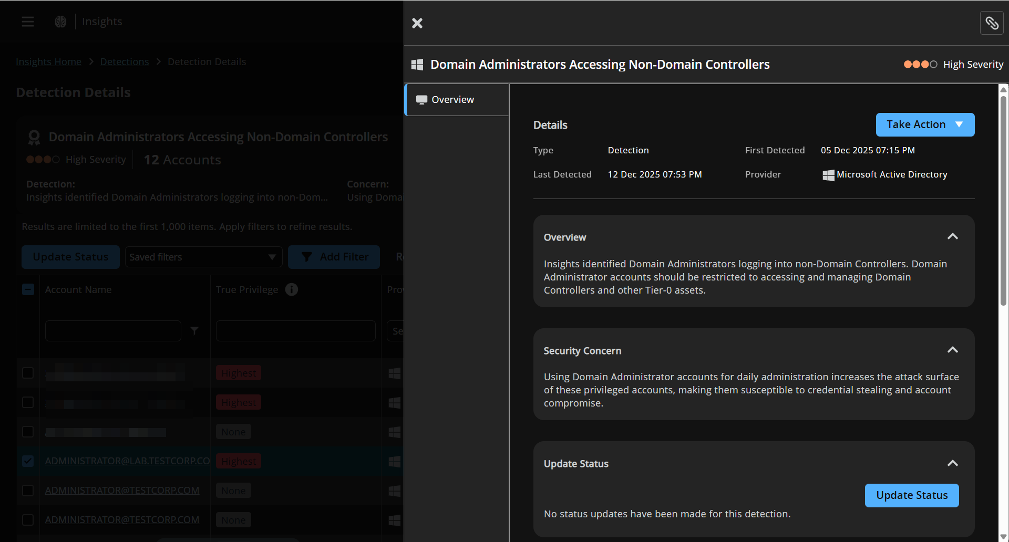Go to the Detections breadcrumb link
The image size is (1009, 542).
click(125, 61)
